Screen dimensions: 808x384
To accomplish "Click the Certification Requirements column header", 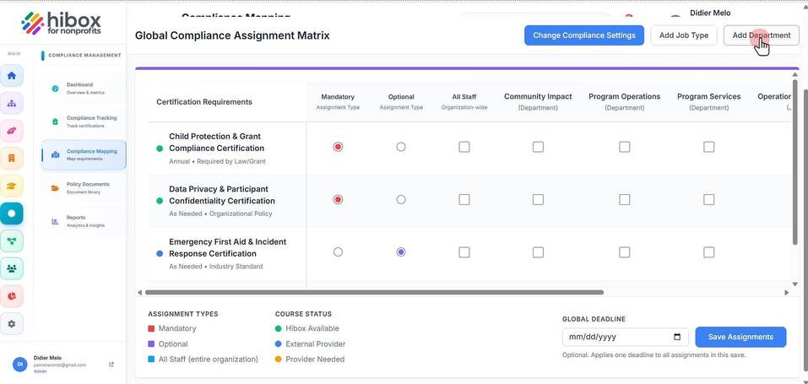I will [x=204, y=102].
